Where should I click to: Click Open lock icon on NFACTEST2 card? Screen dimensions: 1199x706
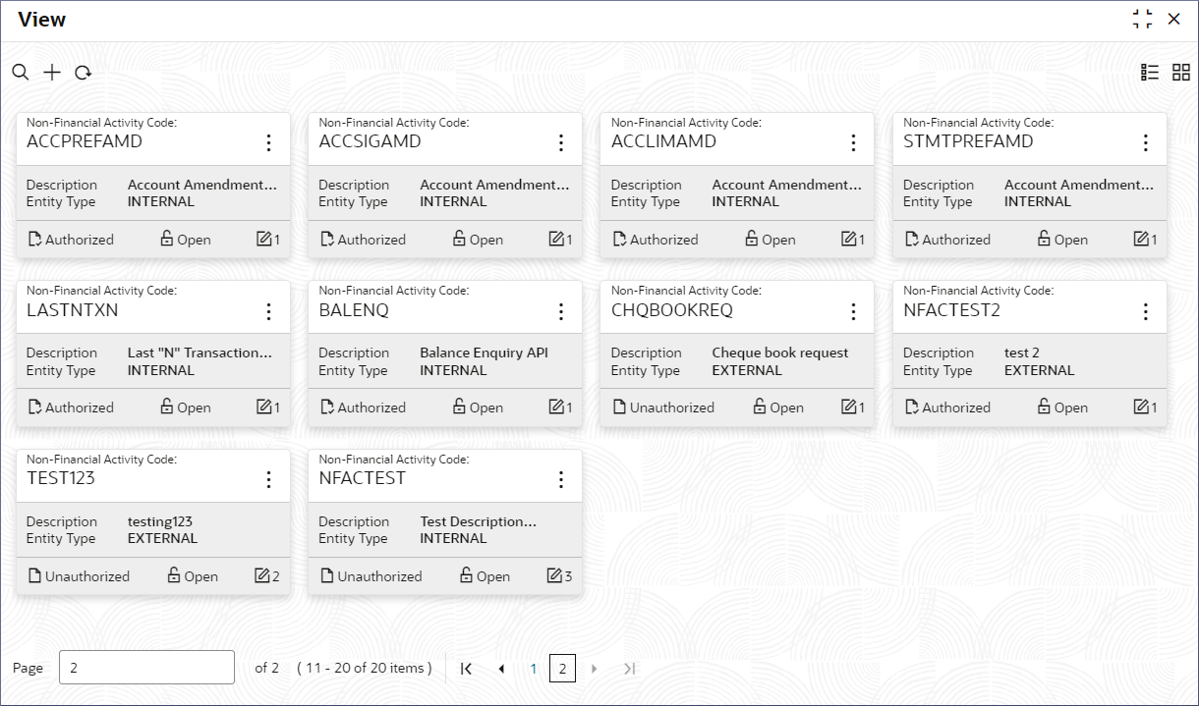point(1044,407)
